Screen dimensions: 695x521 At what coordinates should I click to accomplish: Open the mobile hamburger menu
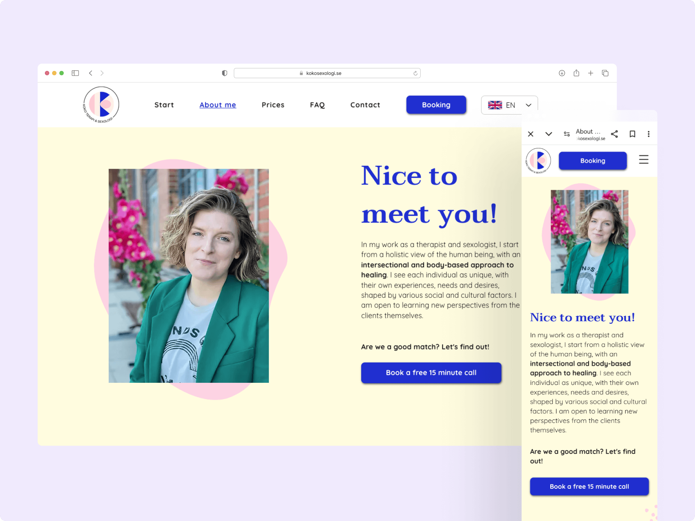click(x=644, y=160)
